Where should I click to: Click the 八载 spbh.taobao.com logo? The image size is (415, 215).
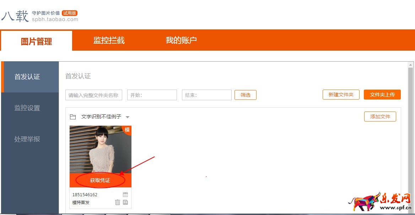point(39,15)
